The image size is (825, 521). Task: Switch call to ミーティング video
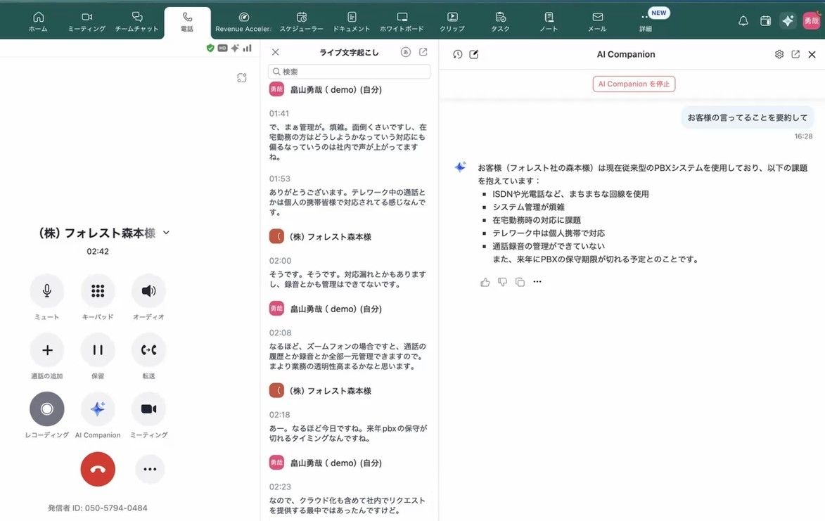149,409
